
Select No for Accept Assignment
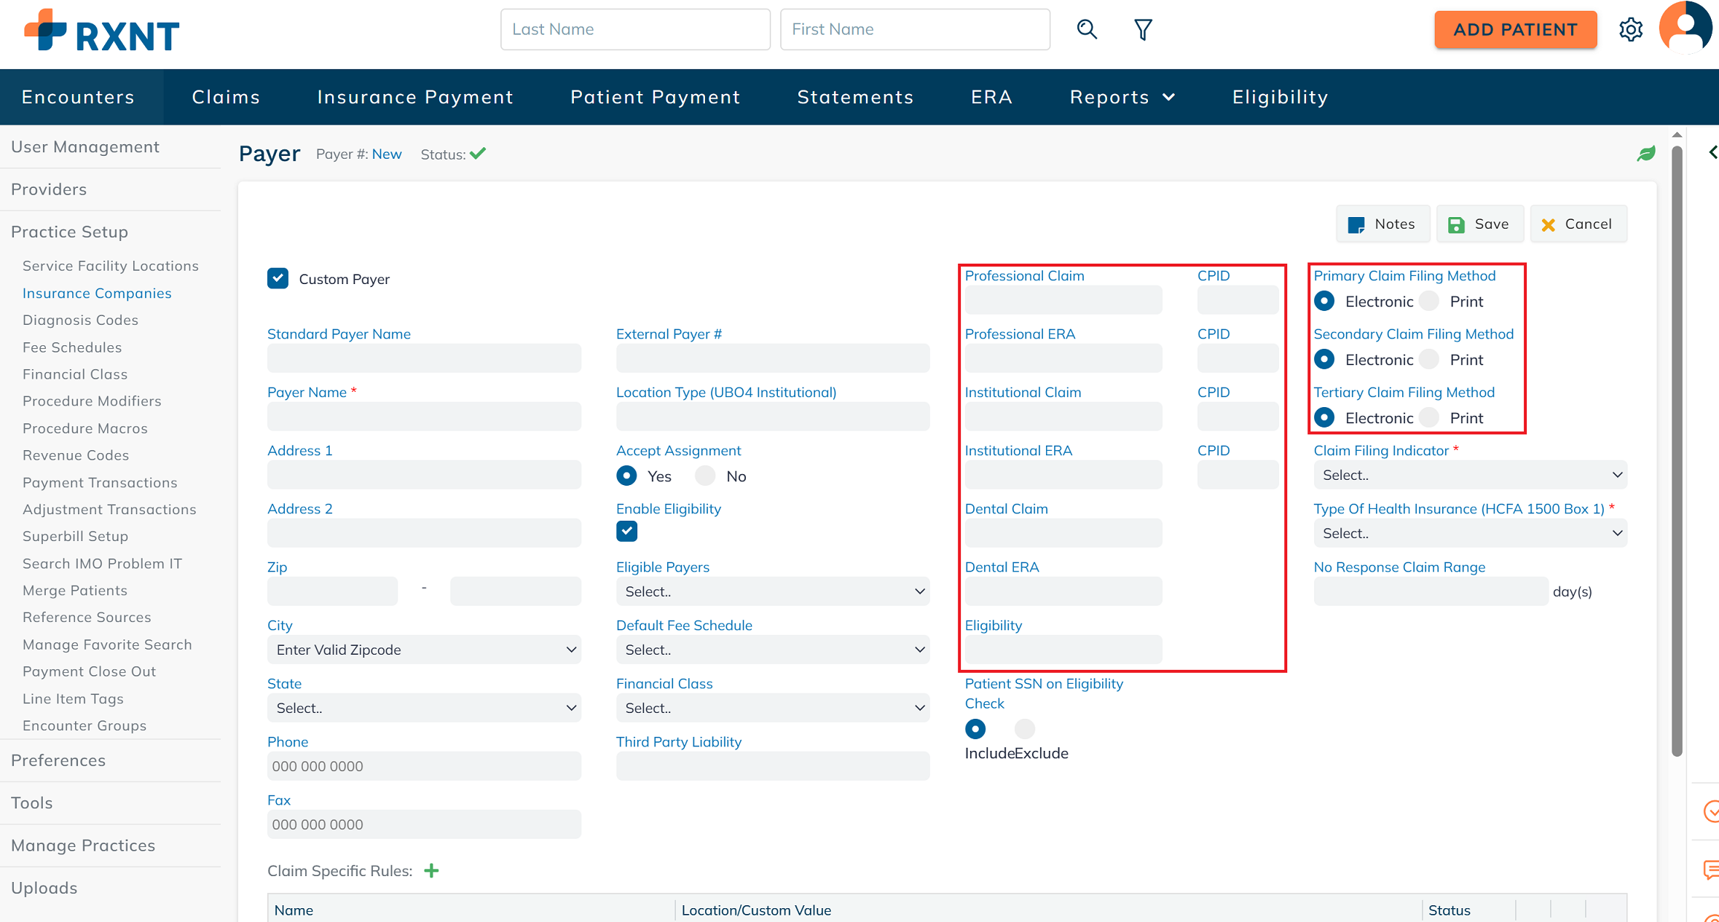705,476
